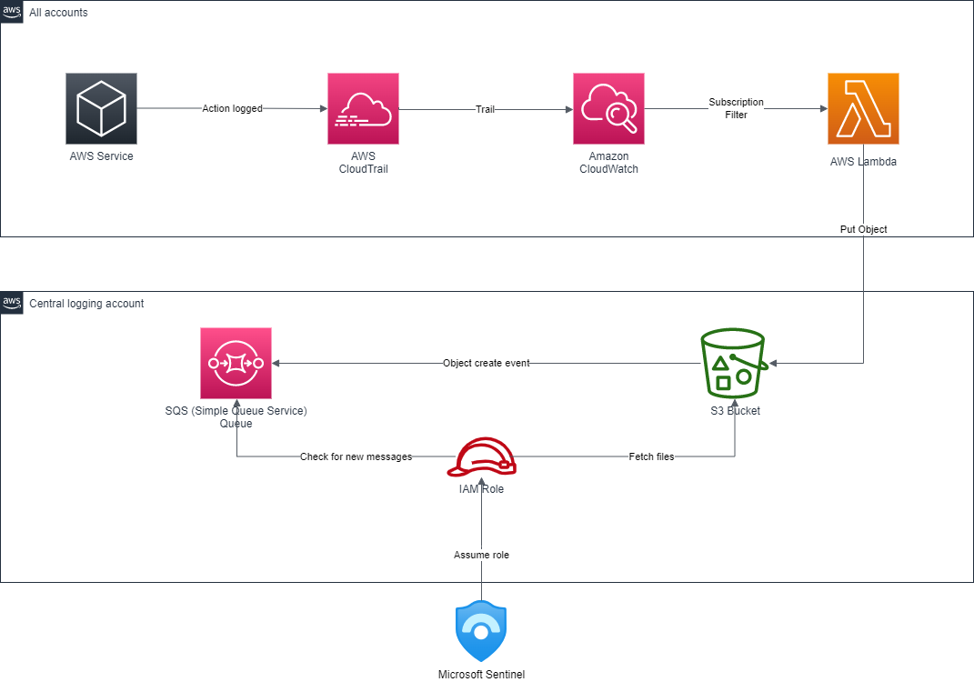Select the Assume role connector label
The image size is (974, 682).
481,555
